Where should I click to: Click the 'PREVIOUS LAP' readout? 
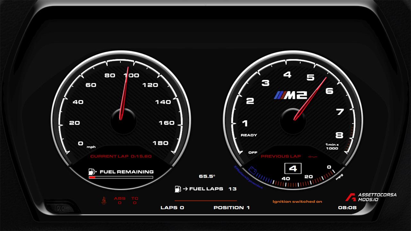(x=289, y=157)
